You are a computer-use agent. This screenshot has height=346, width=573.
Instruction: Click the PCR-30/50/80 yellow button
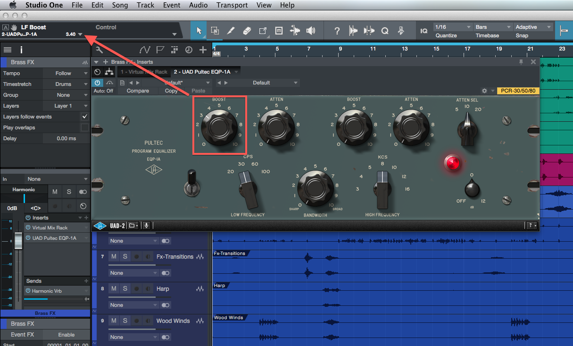pos(518,91)
